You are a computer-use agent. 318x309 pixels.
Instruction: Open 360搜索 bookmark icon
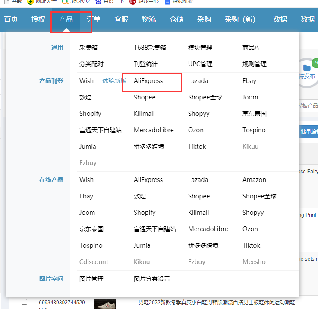coord(65,2)
